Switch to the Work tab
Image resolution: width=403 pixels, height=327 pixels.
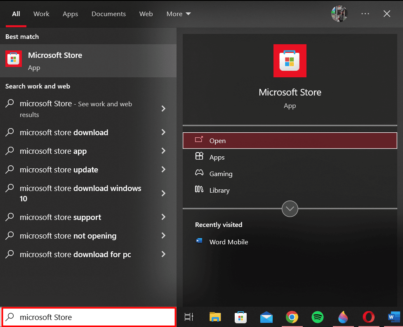pyautogui.click(x=41, y=14)
